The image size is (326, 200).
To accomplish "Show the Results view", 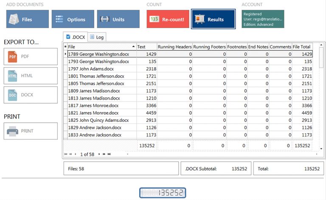I will pos(213,19).
